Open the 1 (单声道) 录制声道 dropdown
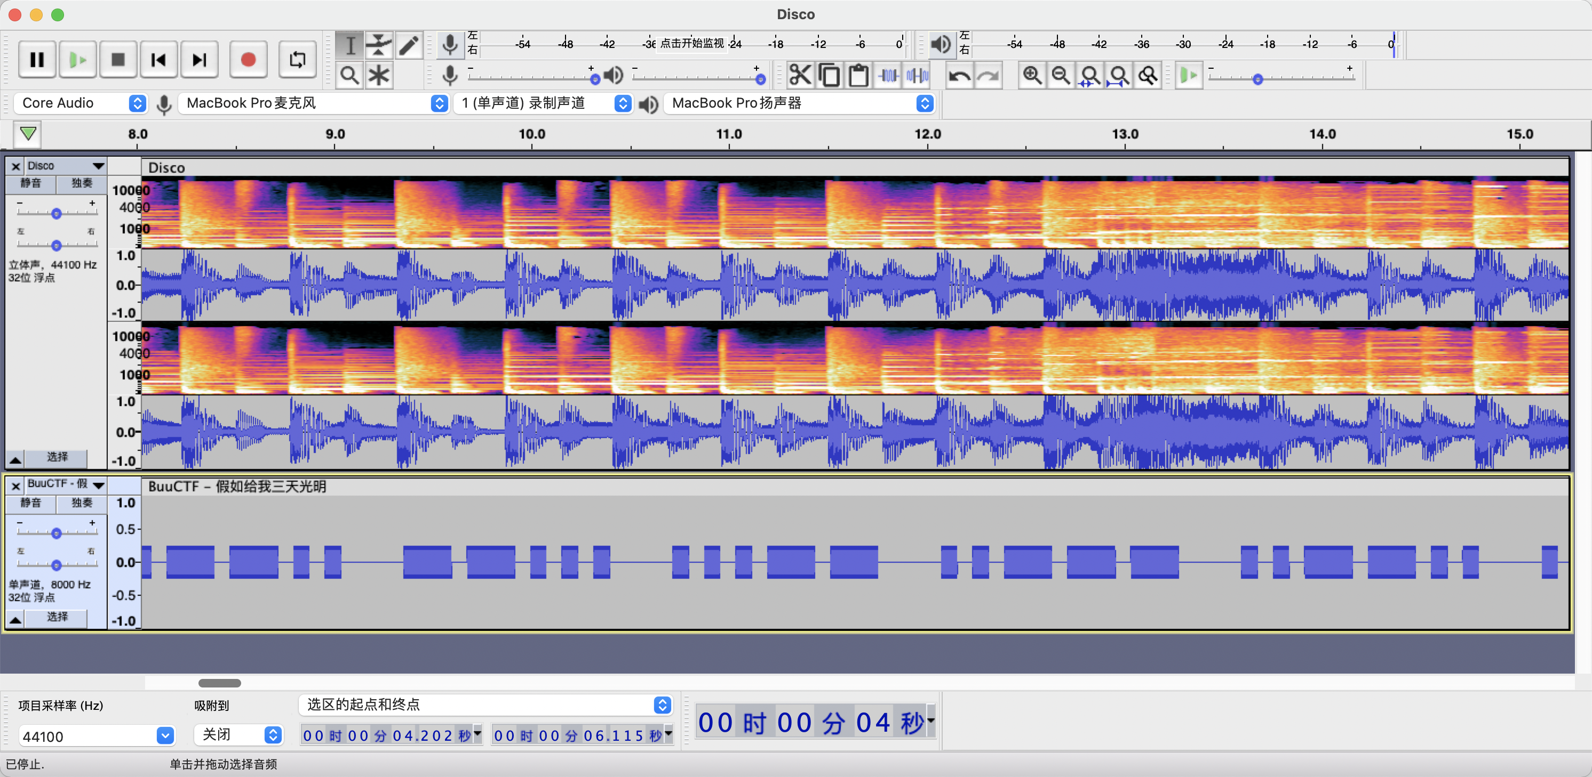This screenshot has width=1592, height=777. 543,103
